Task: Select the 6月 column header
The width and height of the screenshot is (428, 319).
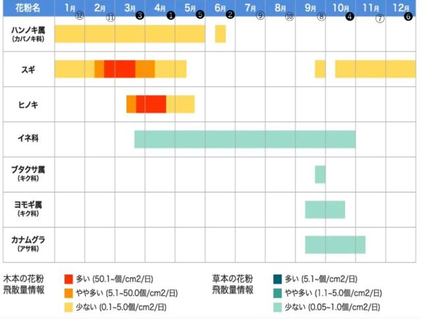Action: (221, 8)
